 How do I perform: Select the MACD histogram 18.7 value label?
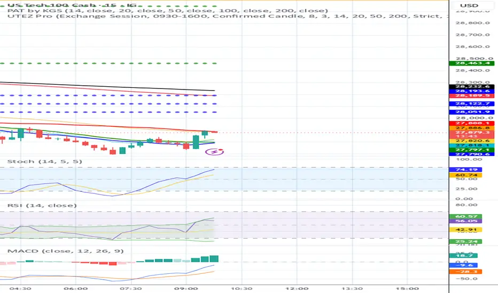[x=463, y=256]
